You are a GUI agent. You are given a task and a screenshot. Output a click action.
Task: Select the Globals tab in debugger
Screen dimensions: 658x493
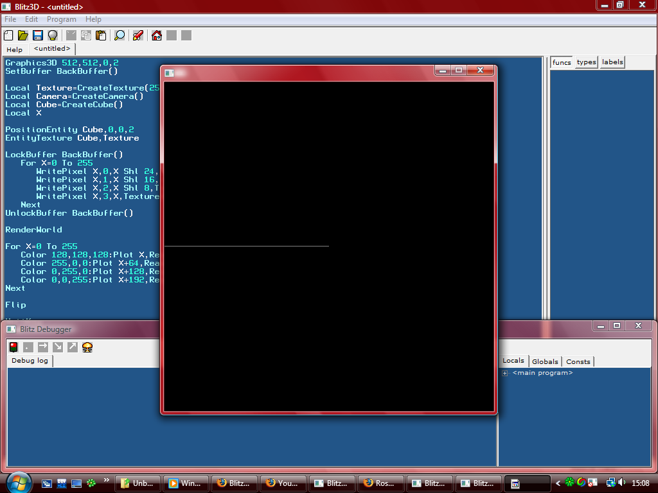545,361
